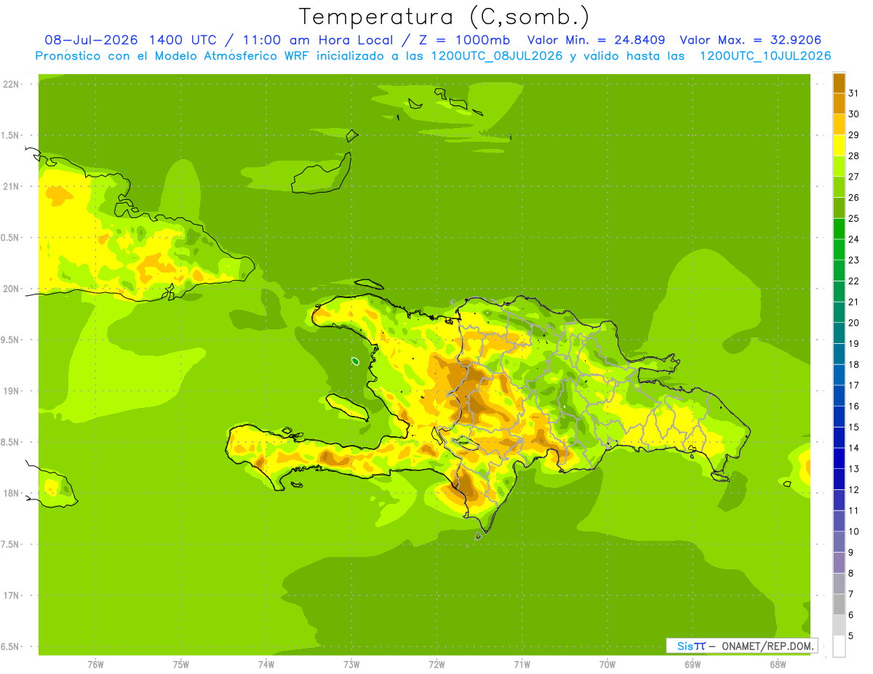This screenshot has height=674, width=873.
Task: Click the legend value '24'
Action: click(x=853, y=239)
